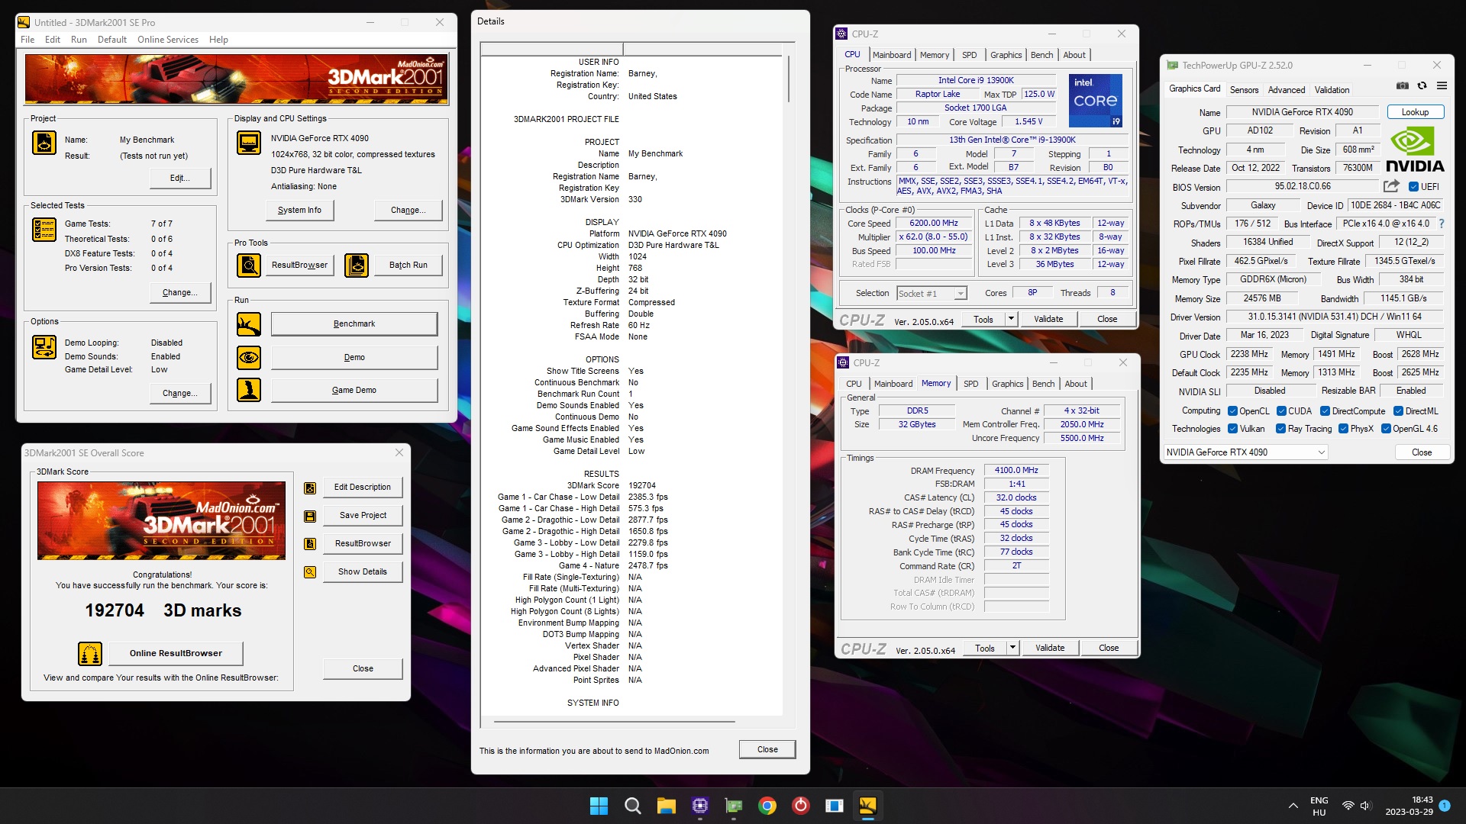The height and width of the screenshot is (824, 1466).
Task: Toggle the OpenGL 4.6 checkbox
Action: tap(1386, 429)
